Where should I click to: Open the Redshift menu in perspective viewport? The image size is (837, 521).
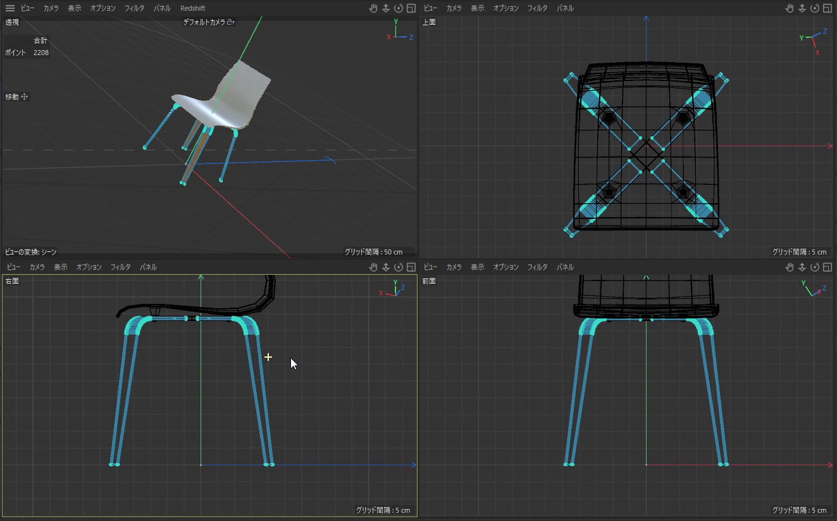[192, 8]
